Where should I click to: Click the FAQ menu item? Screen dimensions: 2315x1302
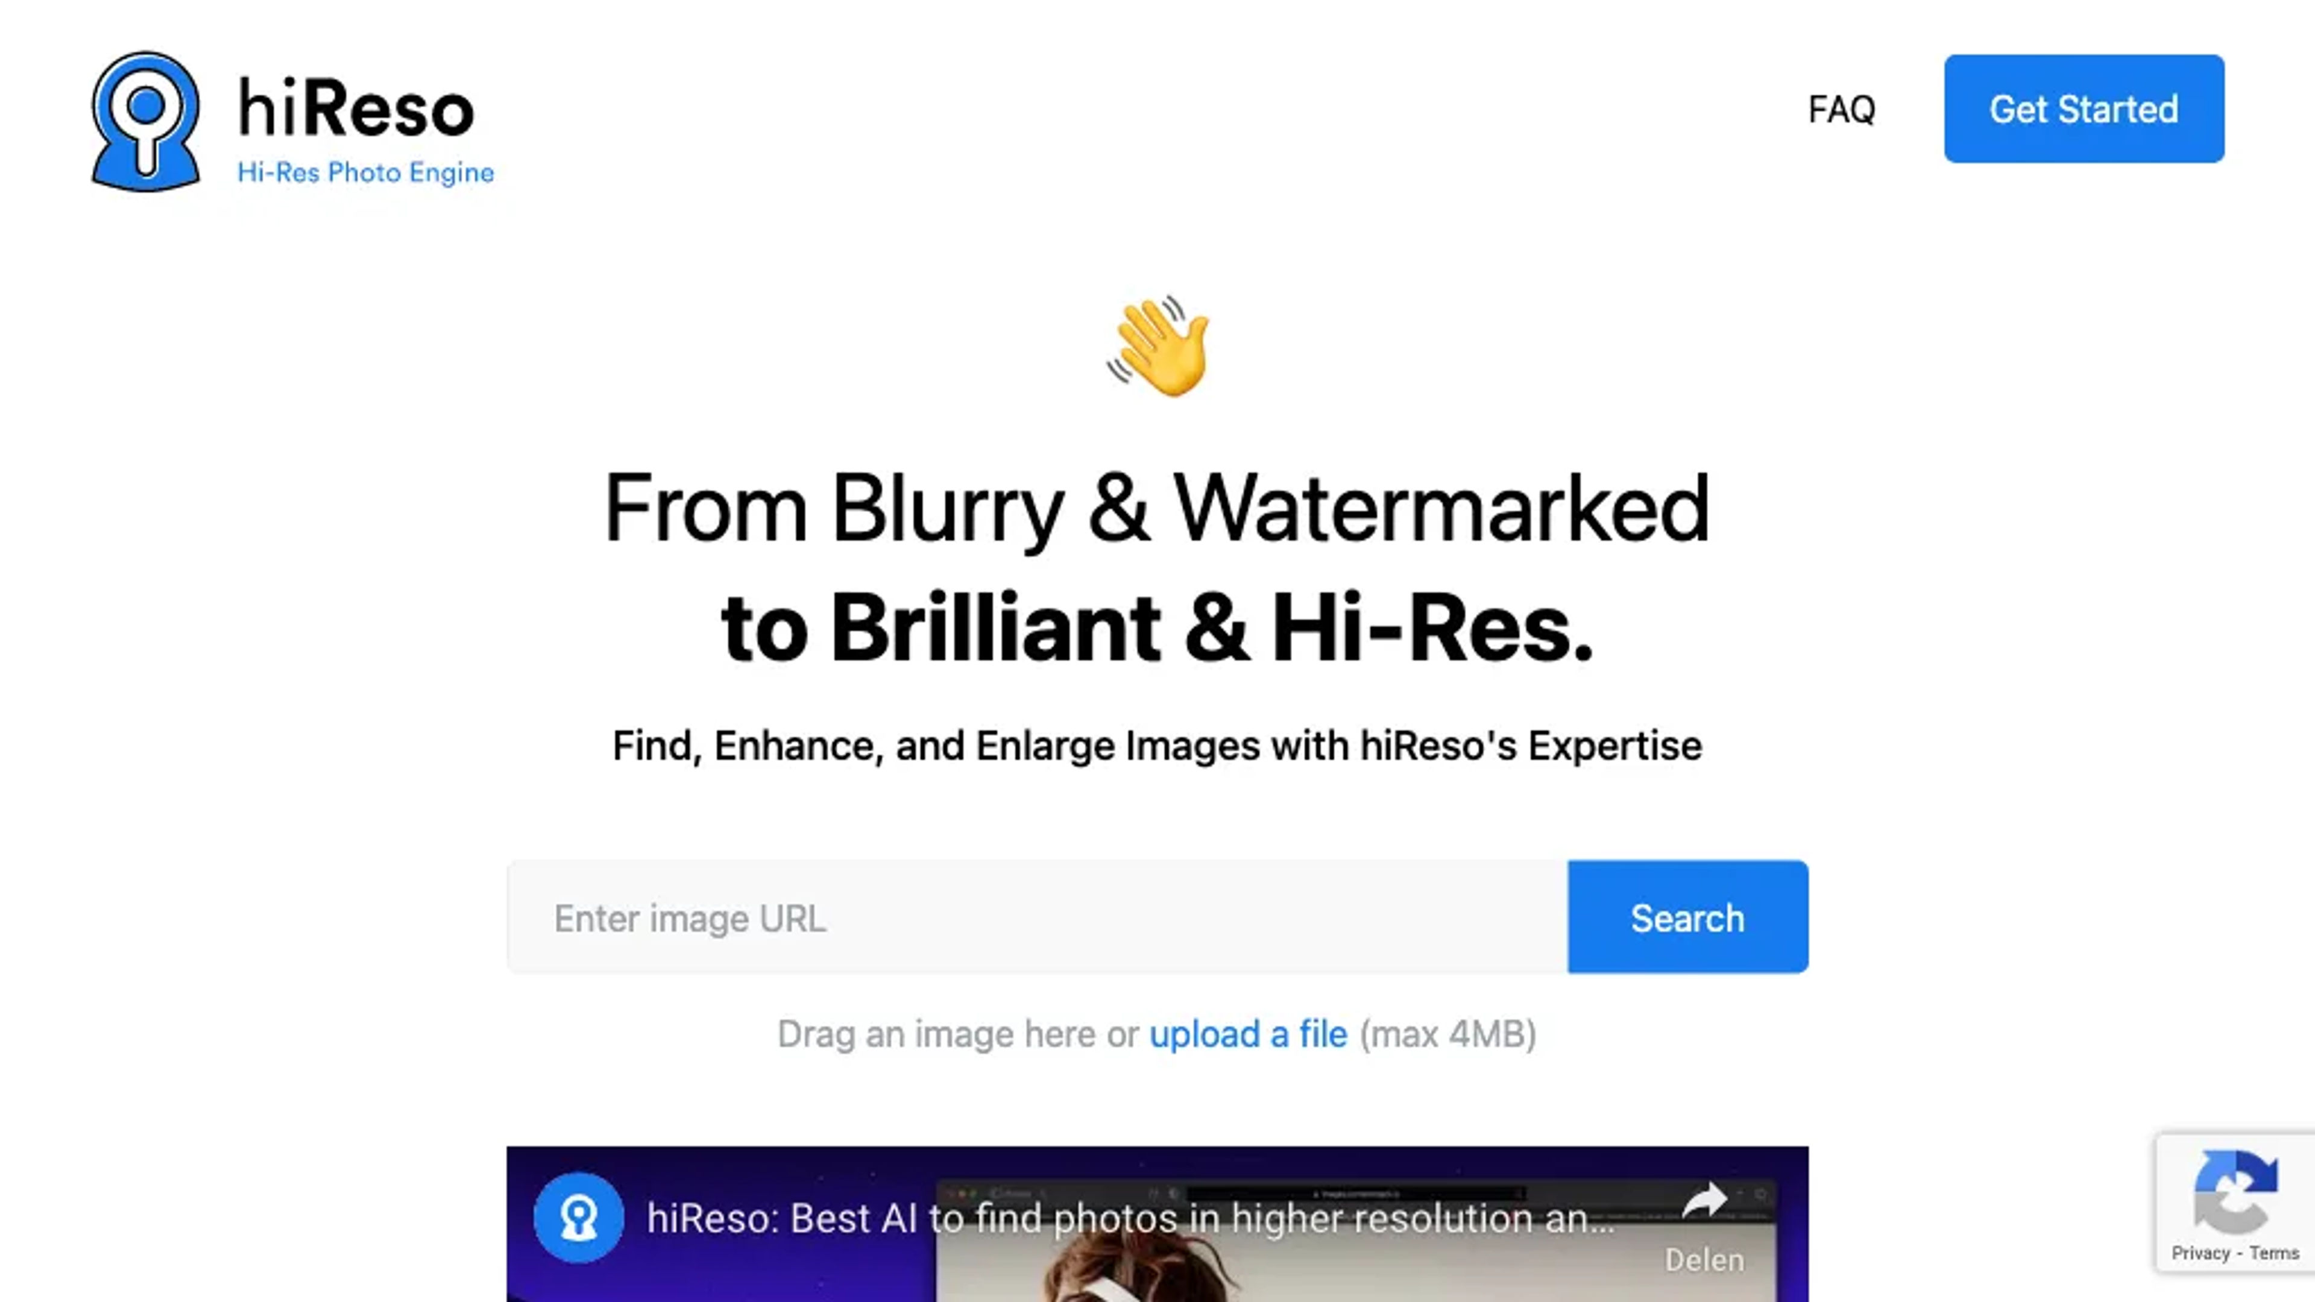click(1841, 108)
